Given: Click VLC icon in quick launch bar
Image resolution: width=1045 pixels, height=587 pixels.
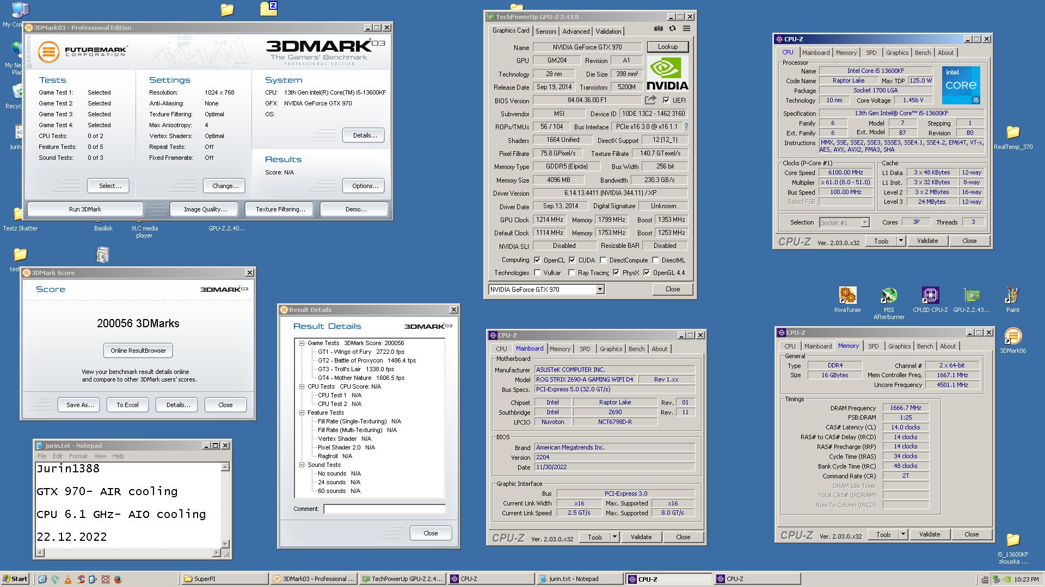Looking at the screenshot, I should point(68,579).
